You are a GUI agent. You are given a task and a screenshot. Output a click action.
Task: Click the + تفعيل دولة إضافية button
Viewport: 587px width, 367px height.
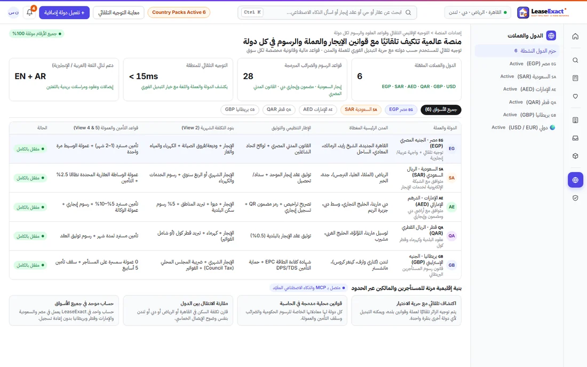(x=64, y=12)
